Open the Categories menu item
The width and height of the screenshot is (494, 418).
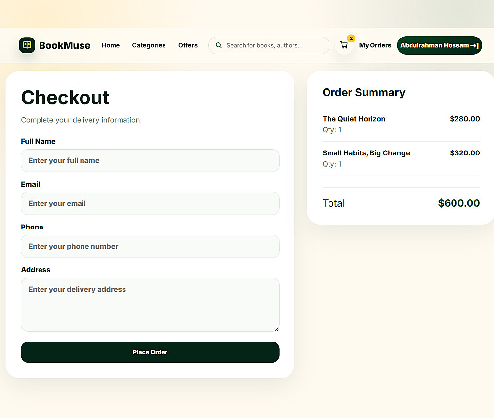[x=149, y=45]
